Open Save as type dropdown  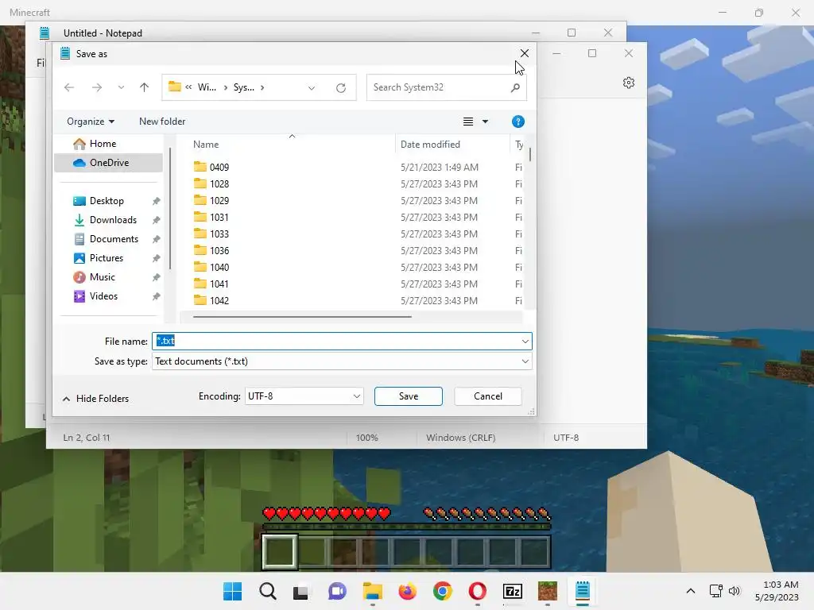coord(342,361)
